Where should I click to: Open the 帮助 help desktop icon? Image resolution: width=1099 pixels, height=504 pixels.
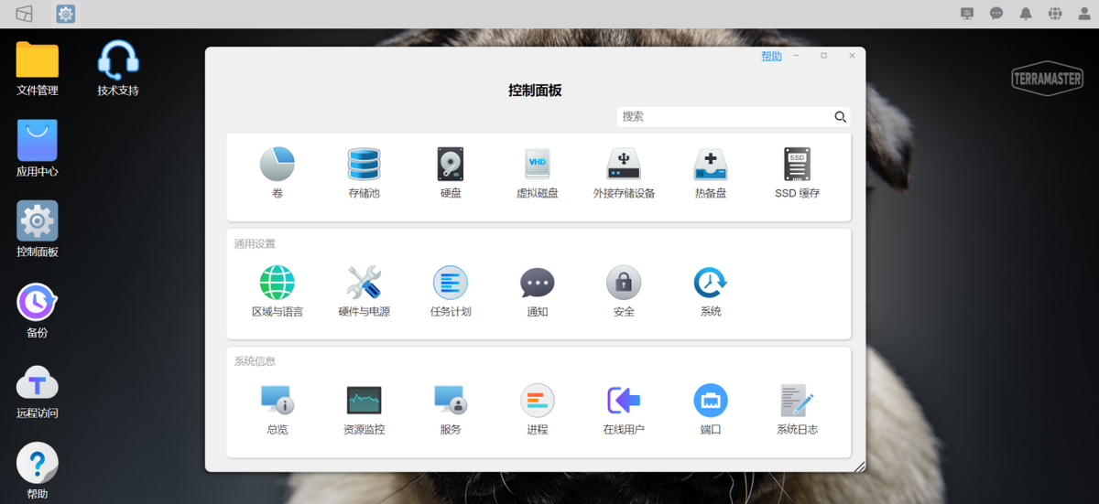click(x=38, y=463)
